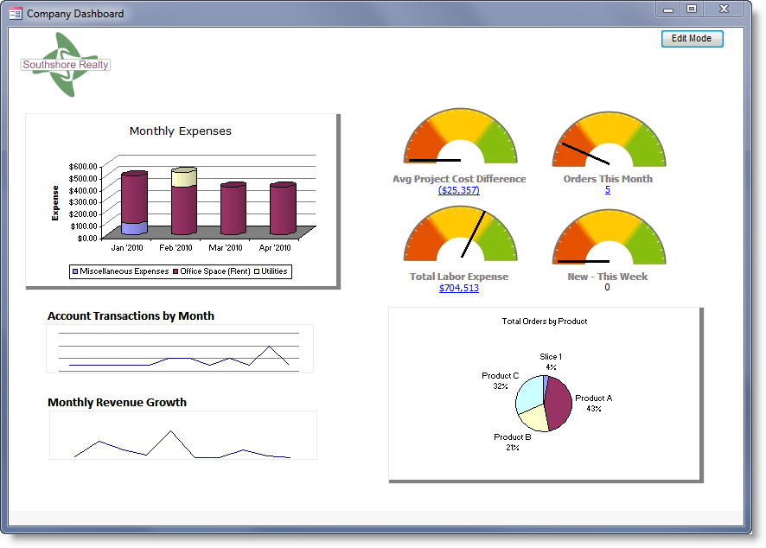Screen dimensions: 766x548
Task: Click the Edit Mode button
Action: tap(691, 38)
